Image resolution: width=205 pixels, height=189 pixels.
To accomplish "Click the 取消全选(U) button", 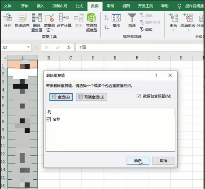I will pyautogui.click(x=92, y=97).
